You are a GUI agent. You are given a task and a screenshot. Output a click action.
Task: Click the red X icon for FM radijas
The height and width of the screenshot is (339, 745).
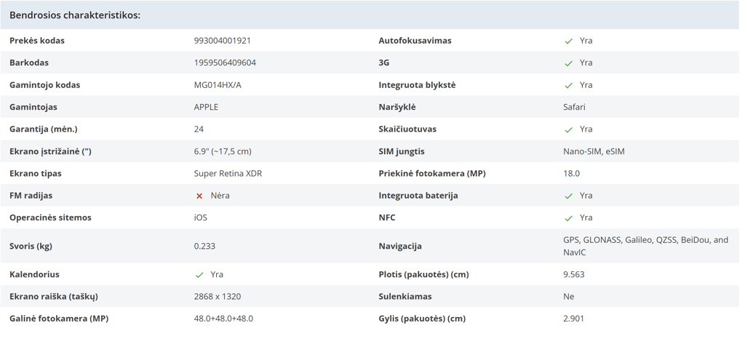pyautogui.click(x=199, y=196)
